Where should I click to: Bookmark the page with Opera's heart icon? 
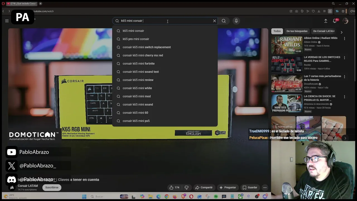coord(313,11)
